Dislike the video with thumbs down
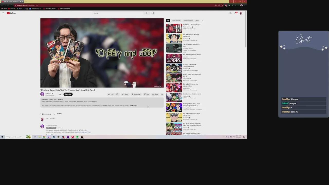Image resolution: width=329 pixels, height=185 pixels. [117, 94]
